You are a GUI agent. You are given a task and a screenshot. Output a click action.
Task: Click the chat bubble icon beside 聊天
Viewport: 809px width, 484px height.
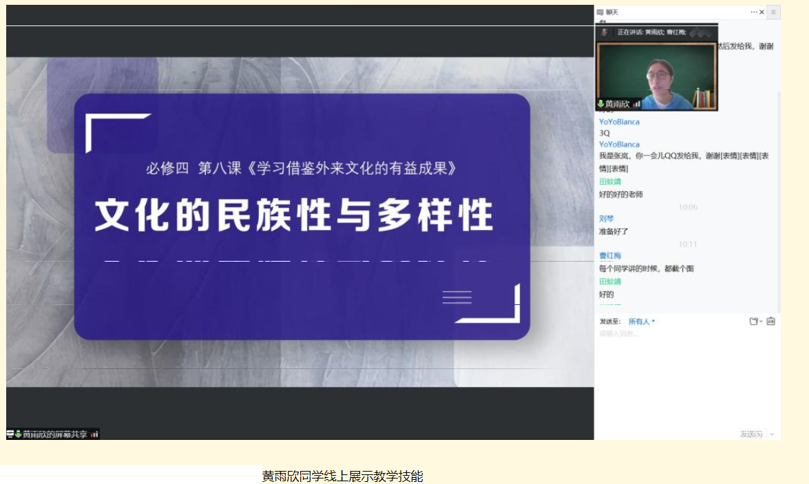[x=600, y=12]
